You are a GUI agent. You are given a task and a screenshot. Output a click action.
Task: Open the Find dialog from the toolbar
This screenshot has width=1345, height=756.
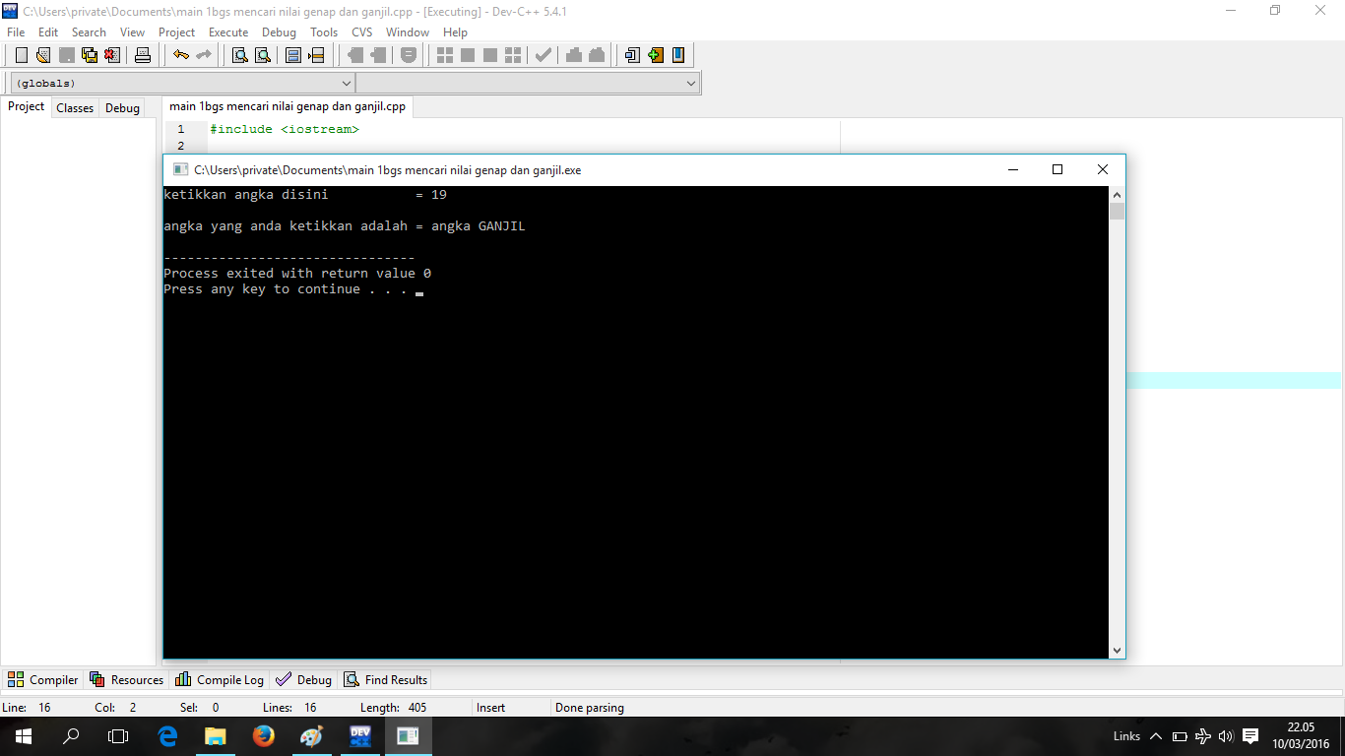click(238, 54)
